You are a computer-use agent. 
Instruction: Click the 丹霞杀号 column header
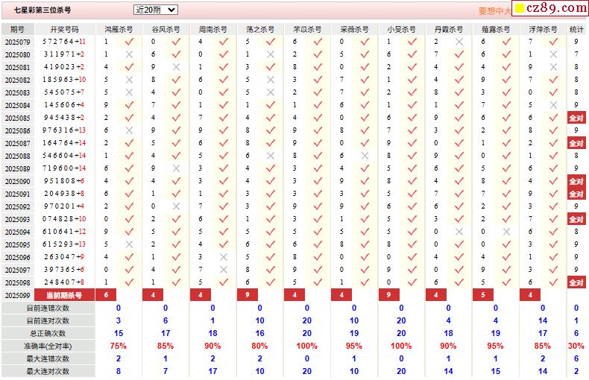449,29
